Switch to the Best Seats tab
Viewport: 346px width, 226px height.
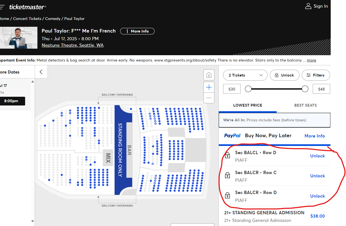305,105
